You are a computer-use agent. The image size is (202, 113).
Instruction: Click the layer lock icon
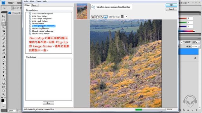(x=195, y=58)
